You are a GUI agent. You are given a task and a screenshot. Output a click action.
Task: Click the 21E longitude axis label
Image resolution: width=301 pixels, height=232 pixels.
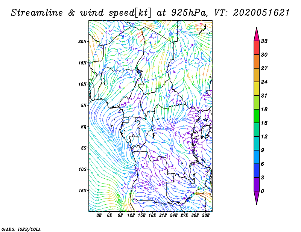[x=163, y=215]
